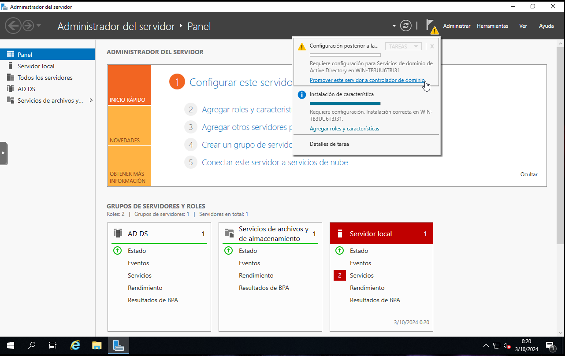This screenshot has height=356, width=565.
Task: Click the post-deployment configuration progress bar
Action: (345, 55)
